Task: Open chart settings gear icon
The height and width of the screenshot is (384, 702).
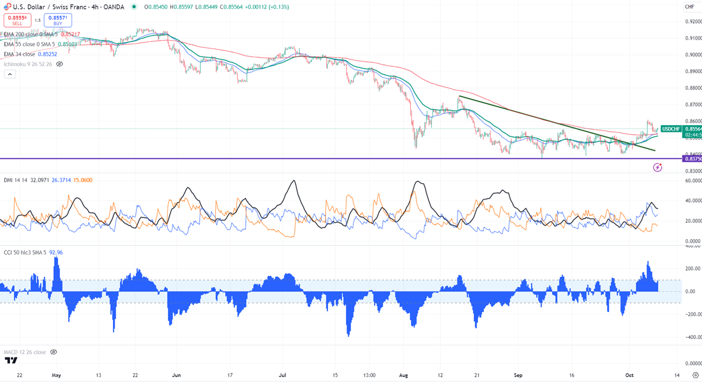Action: pos(695,375)
